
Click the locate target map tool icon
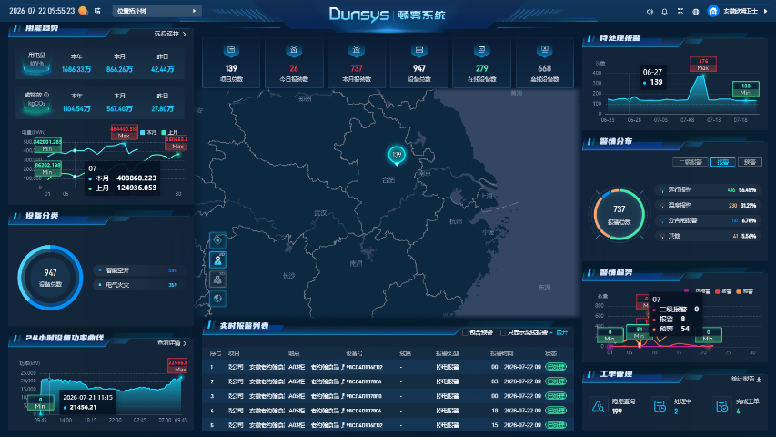[x=217, y=240]
